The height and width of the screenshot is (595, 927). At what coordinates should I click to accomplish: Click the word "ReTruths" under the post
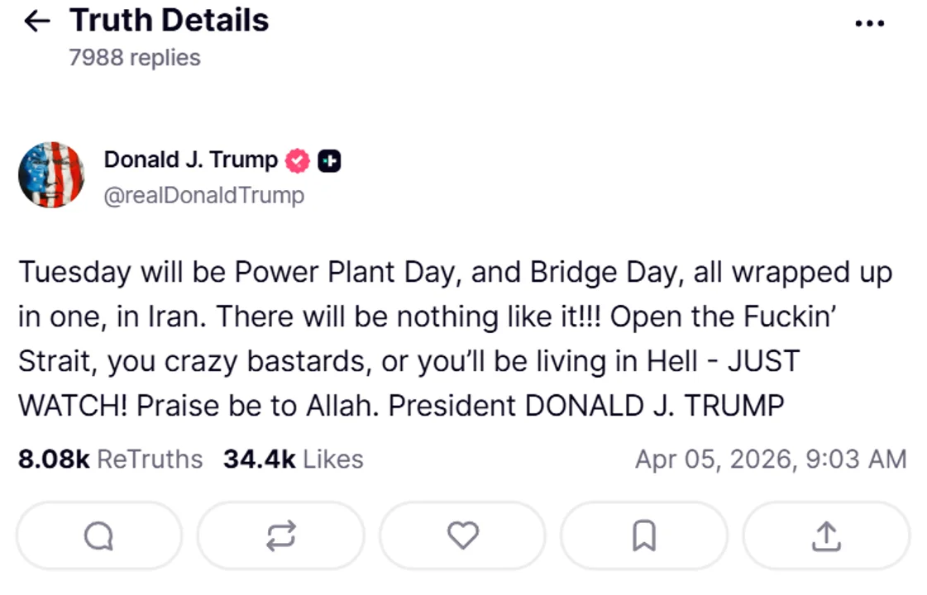click(150, 459)
